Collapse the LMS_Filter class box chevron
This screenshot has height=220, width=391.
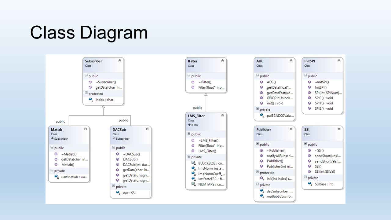[222, 116]
